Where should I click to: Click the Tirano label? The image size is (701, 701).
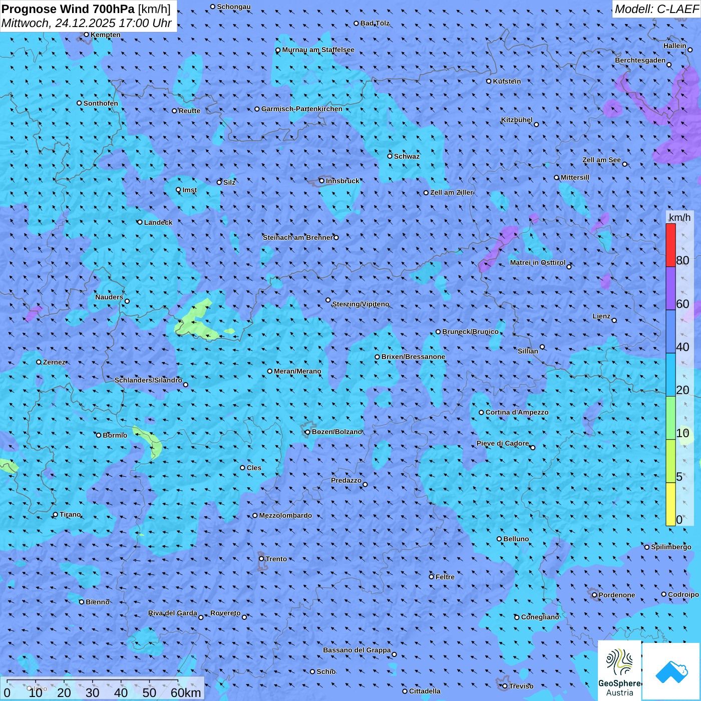click(70, 514)
